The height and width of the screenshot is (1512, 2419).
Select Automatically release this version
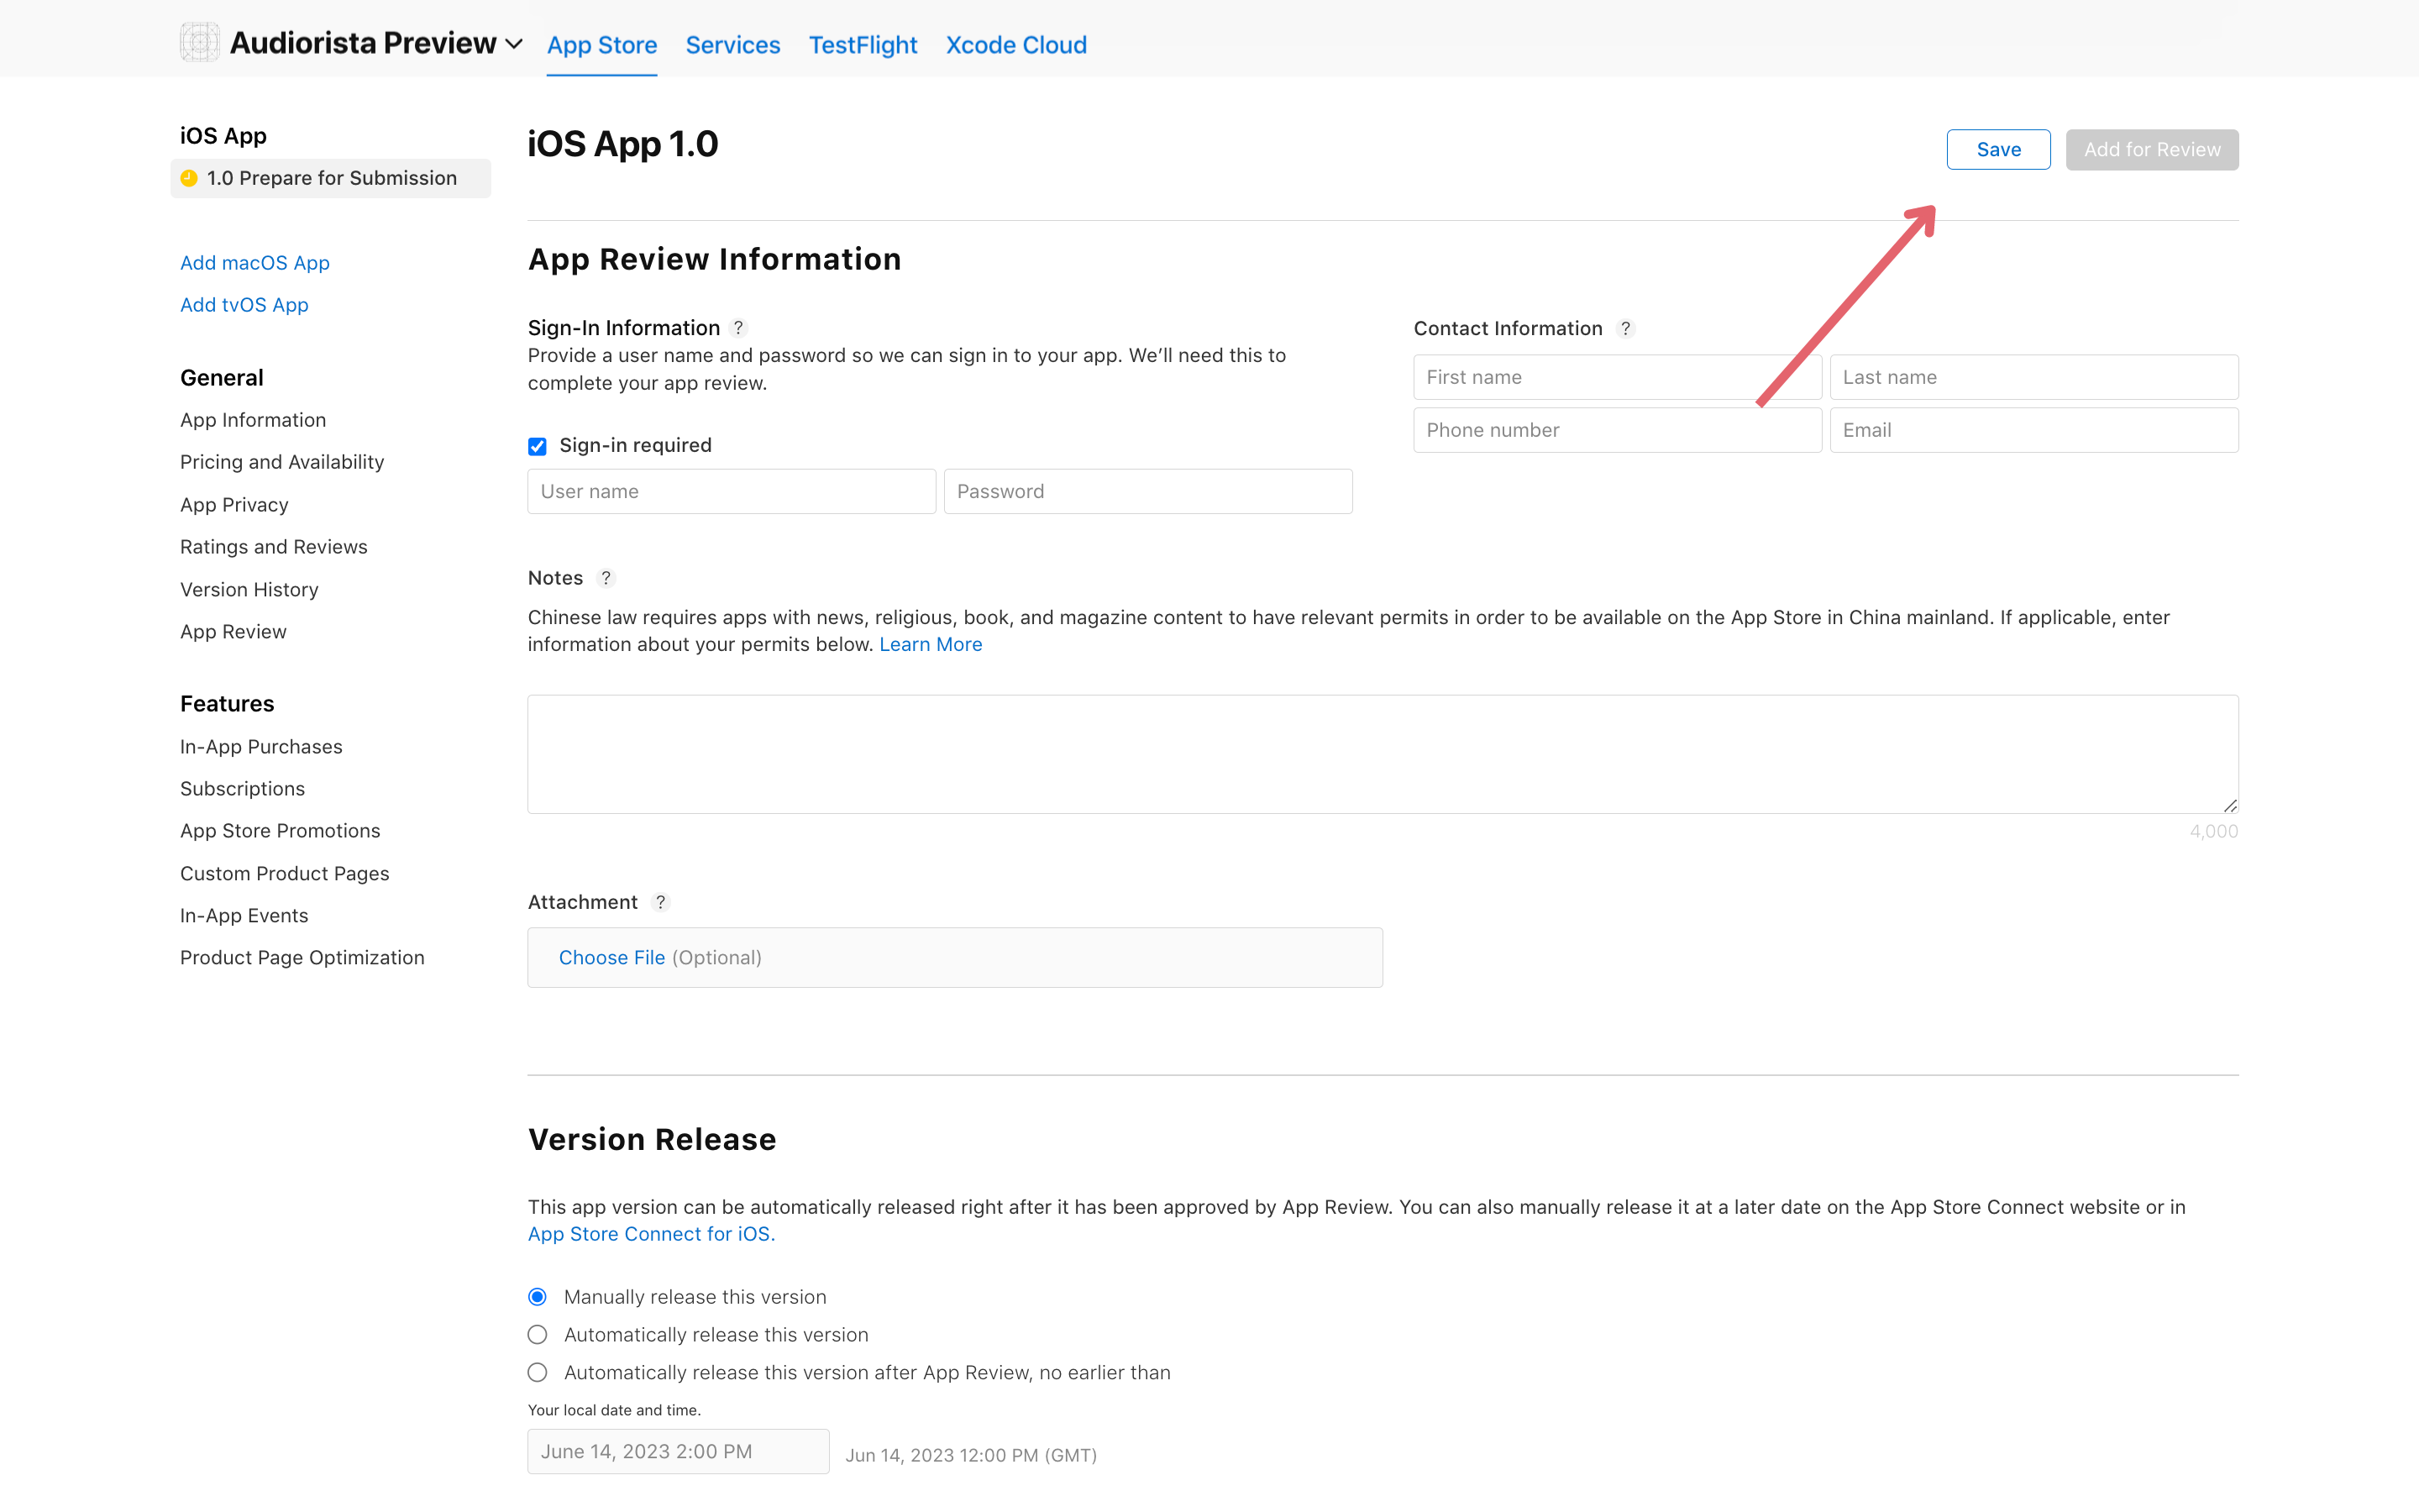(x=538, y=1335)
